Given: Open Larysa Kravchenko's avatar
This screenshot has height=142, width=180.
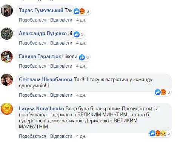Looking at the screenshot, I should (x=7, y=109).
